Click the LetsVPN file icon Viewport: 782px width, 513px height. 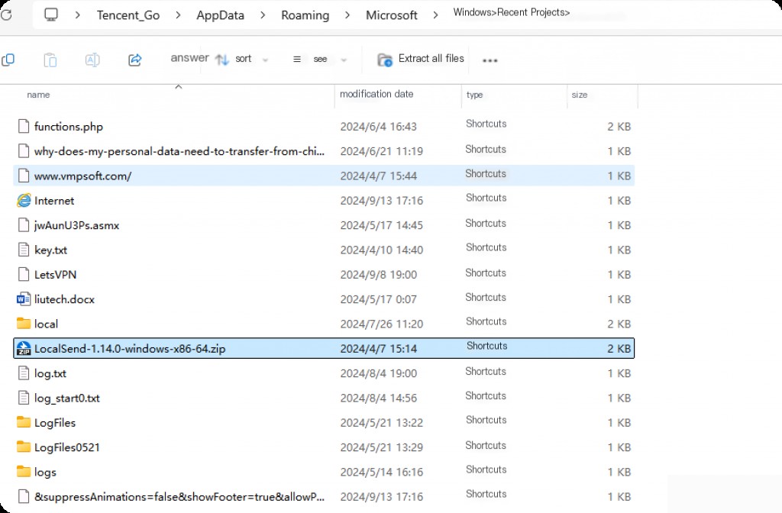[x=24, y=275]
